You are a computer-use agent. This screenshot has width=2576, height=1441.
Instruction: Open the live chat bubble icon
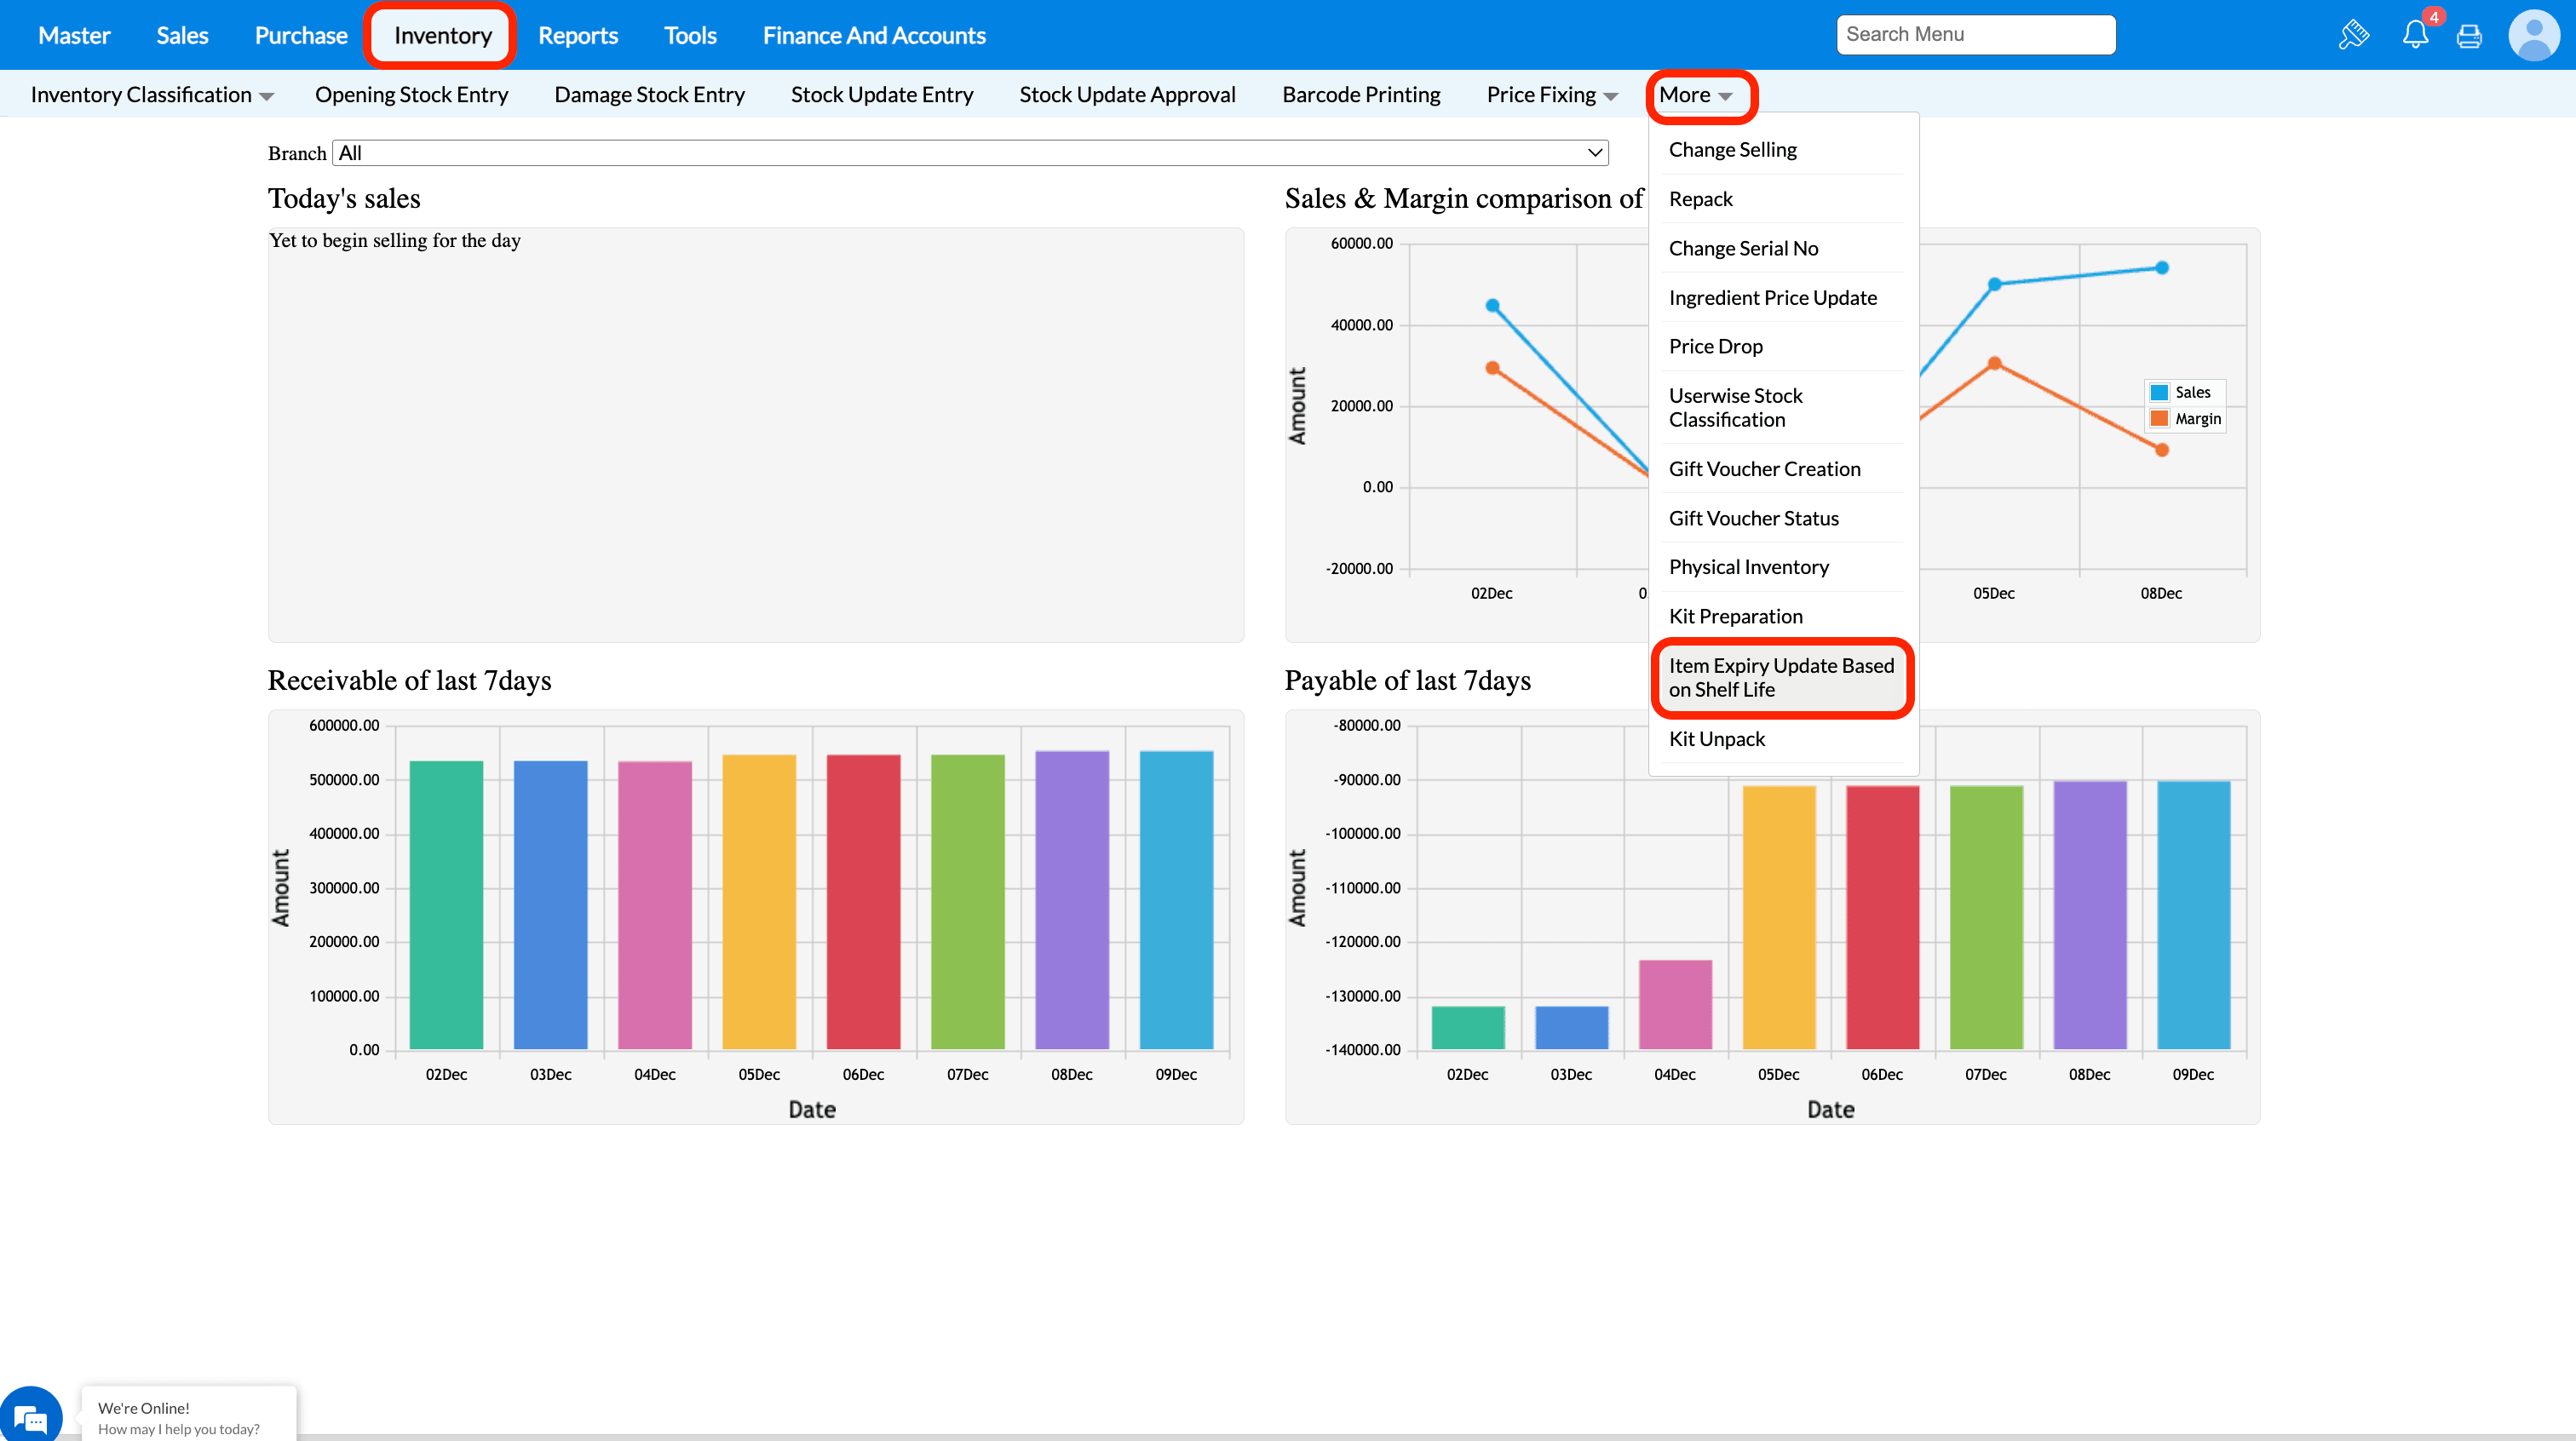tap(31, 1416)
